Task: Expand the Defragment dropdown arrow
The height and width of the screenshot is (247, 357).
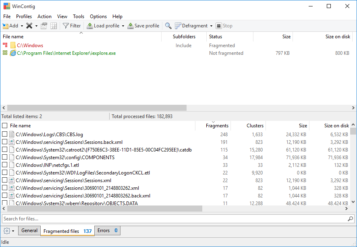Action: pos(212,26)
